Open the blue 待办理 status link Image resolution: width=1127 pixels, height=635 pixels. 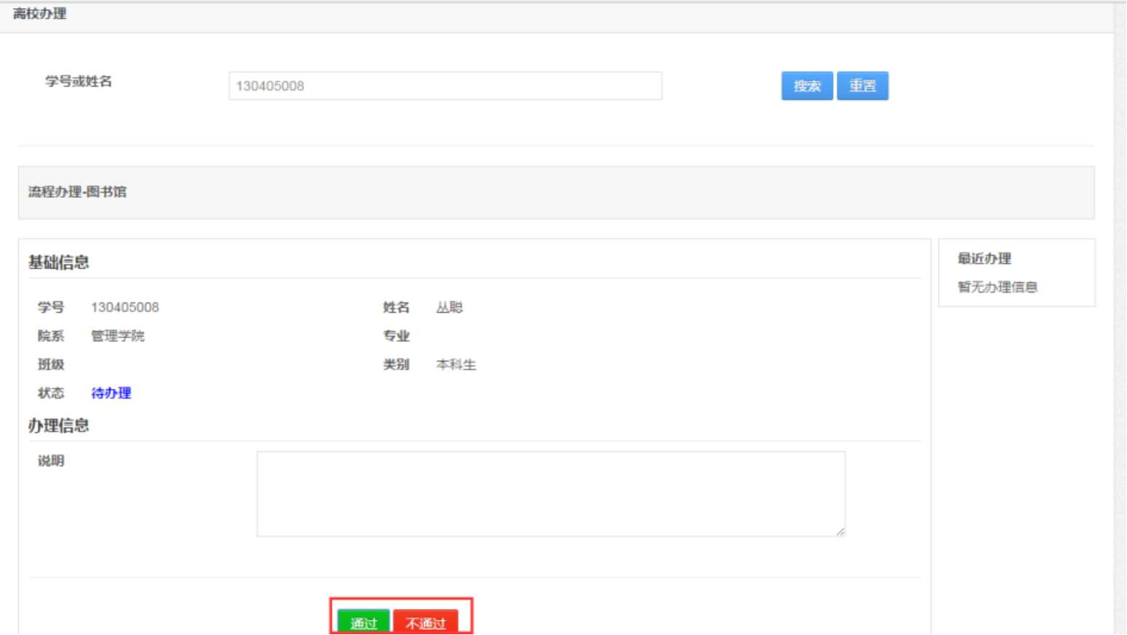click(111, 393)
